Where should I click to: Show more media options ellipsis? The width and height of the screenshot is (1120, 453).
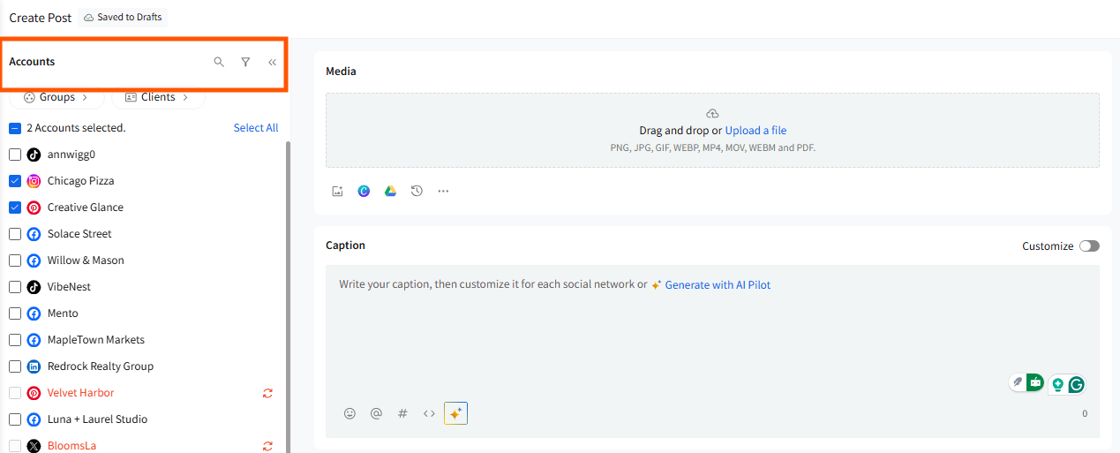point(443,191)
